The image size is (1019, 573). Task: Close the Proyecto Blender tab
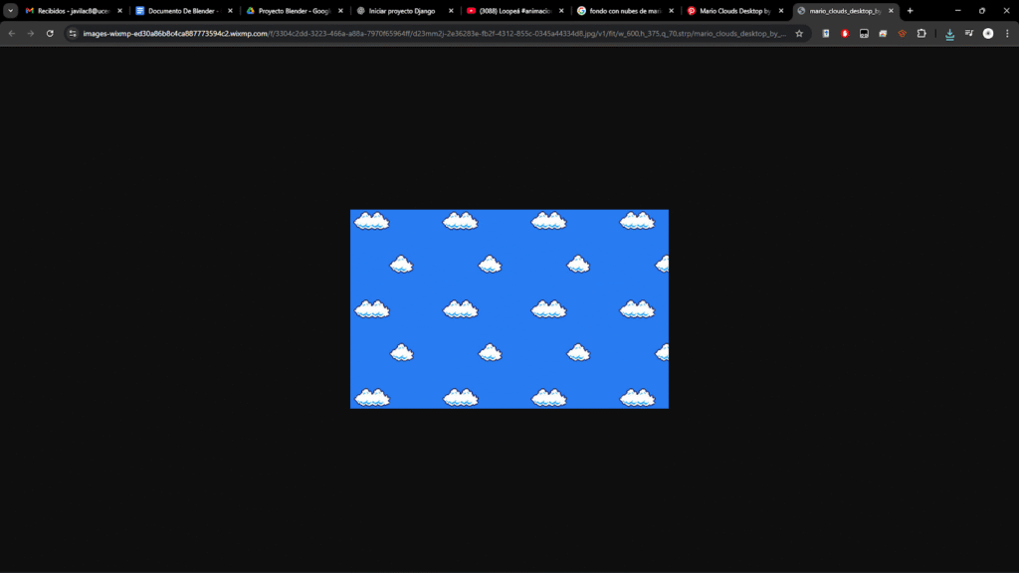click(x=340, y=10)
